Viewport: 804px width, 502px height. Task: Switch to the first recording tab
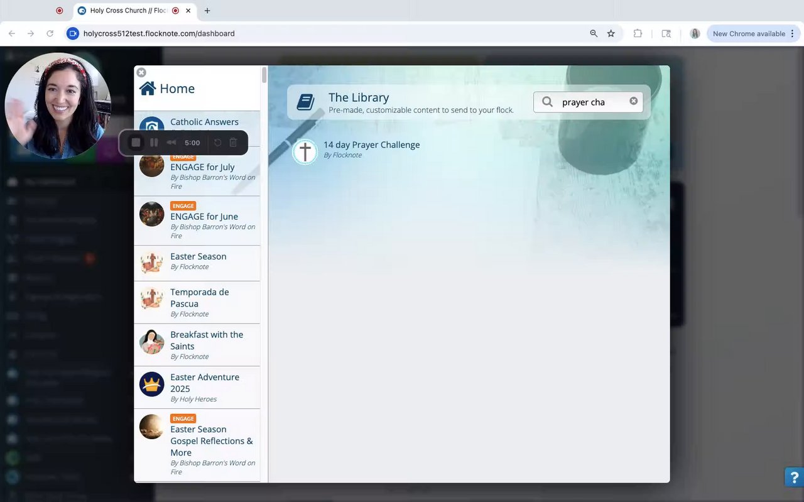coord(59,11)
